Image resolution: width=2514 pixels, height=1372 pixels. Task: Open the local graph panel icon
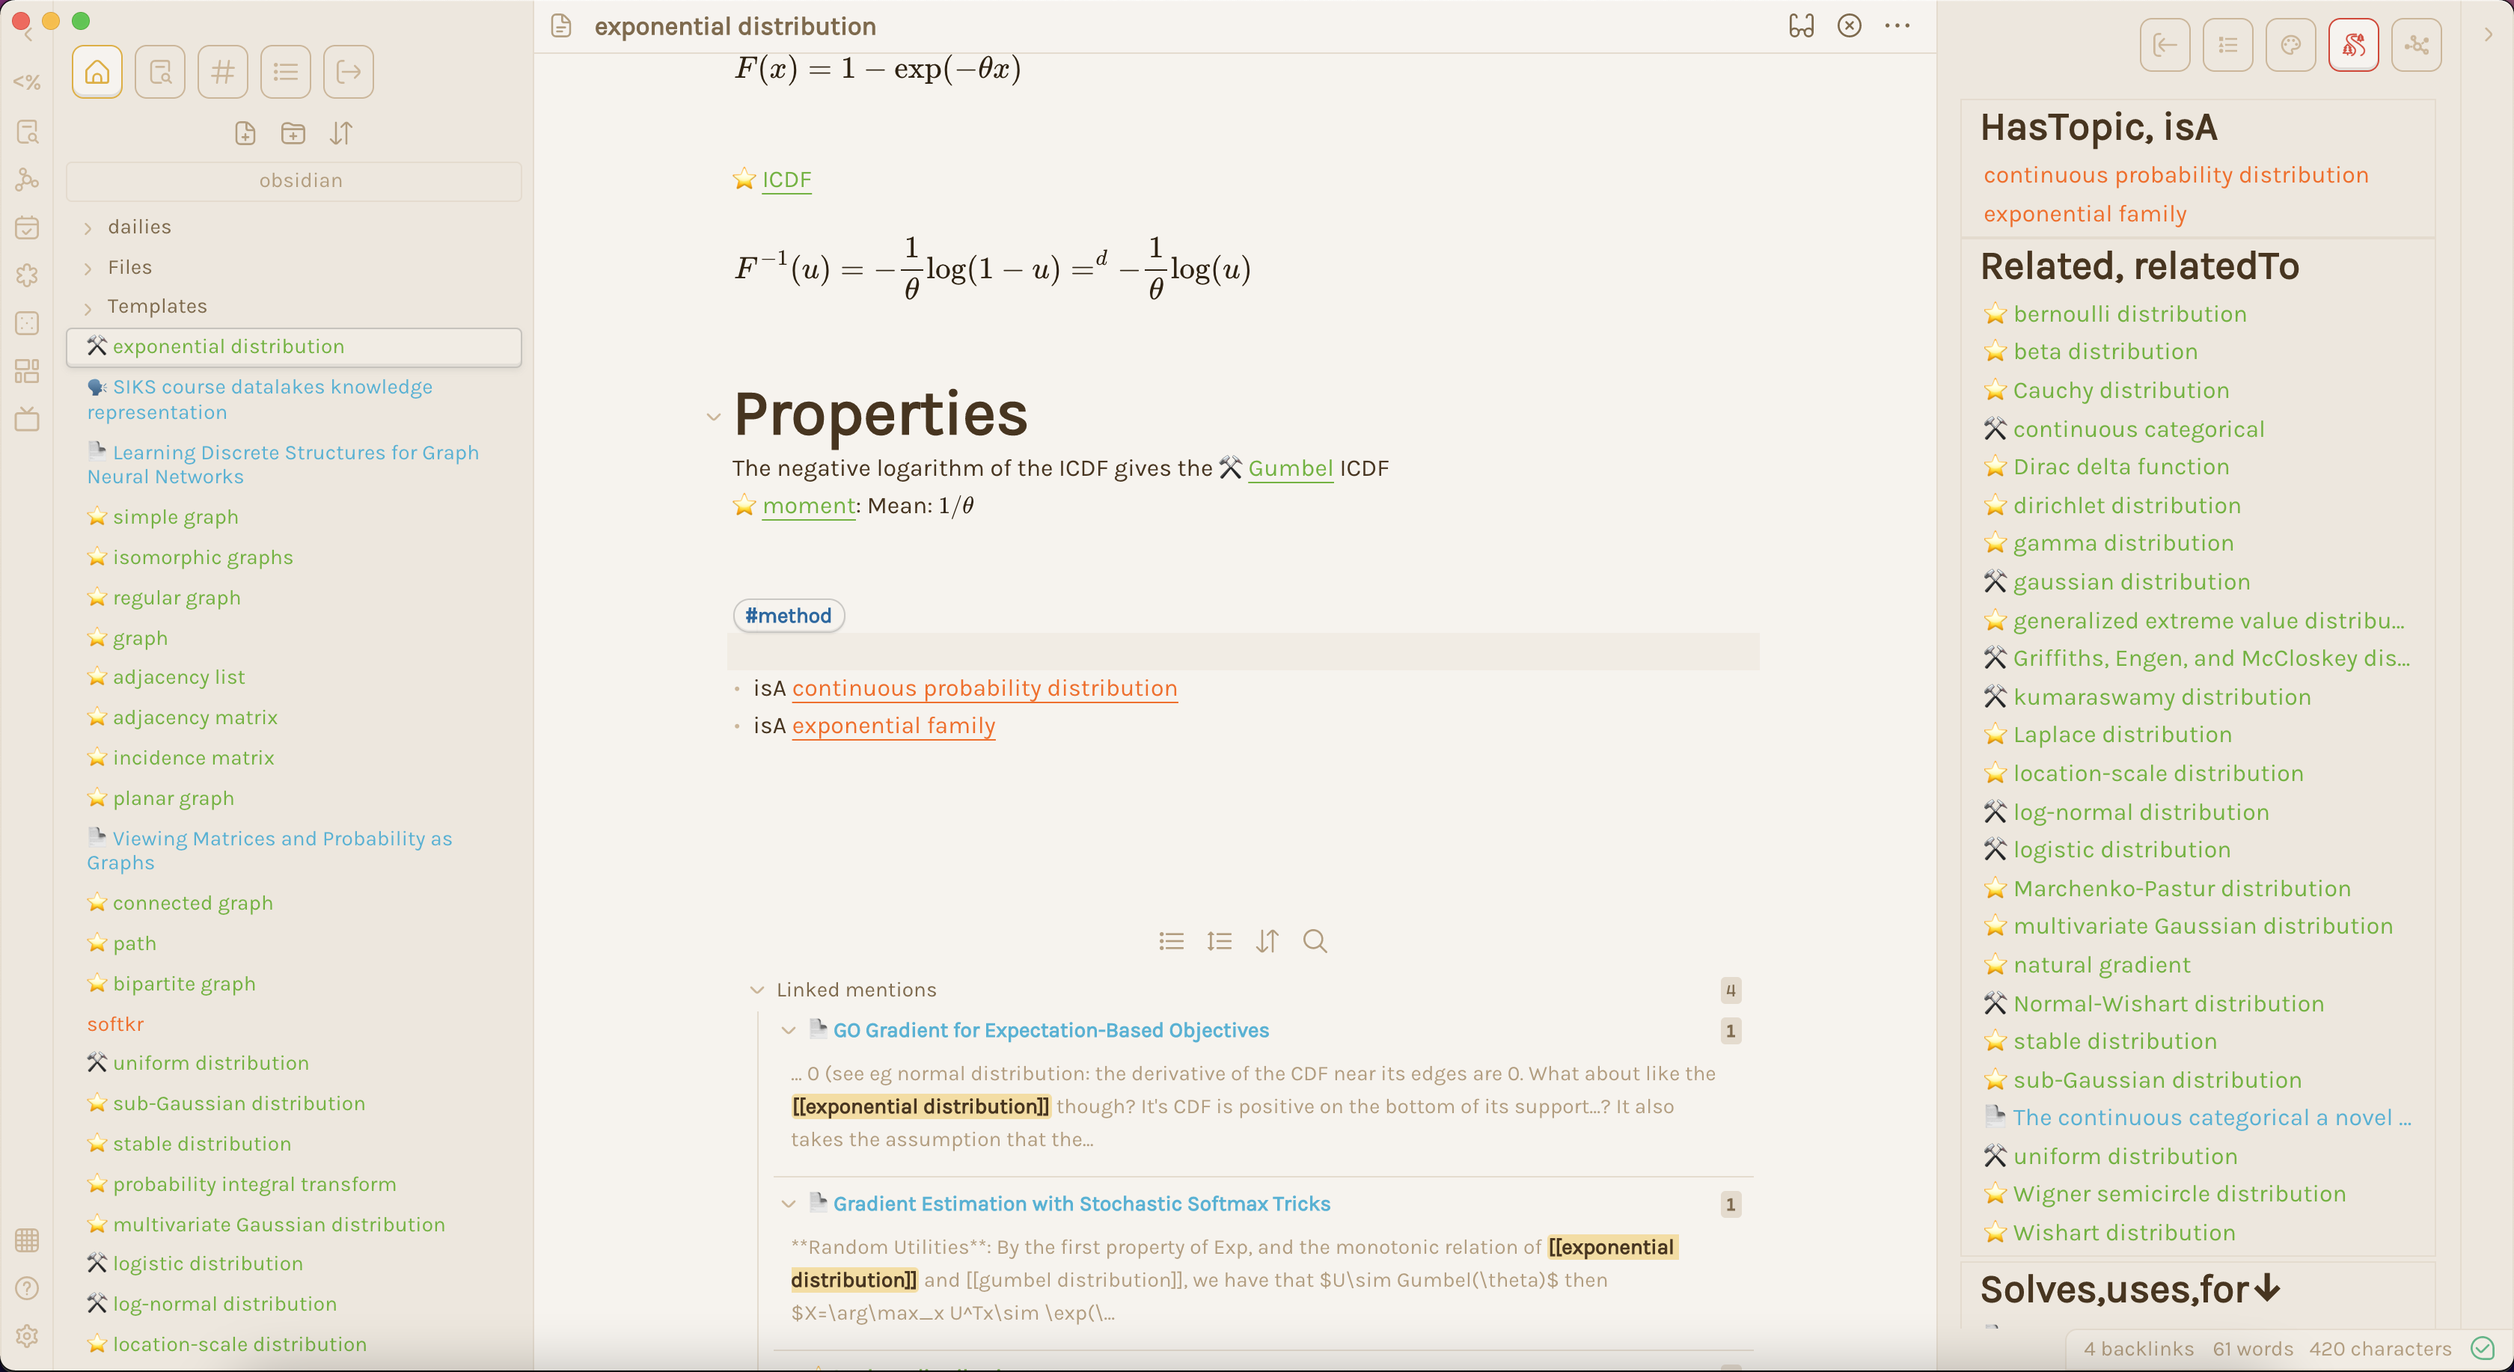tap(2415, 45)
